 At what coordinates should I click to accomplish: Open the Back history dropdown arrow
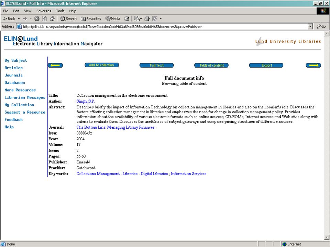19,19
